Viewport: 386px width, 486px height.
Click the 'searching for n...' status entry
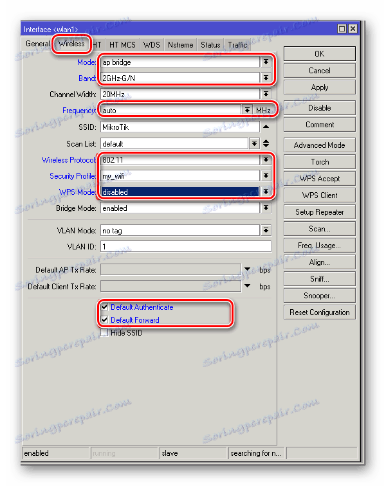(257, 453)
